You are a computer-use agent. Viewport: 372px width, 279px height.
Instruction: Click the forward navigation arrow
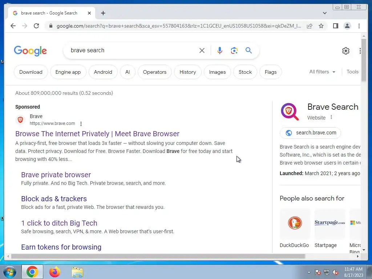tap(25, 26)
